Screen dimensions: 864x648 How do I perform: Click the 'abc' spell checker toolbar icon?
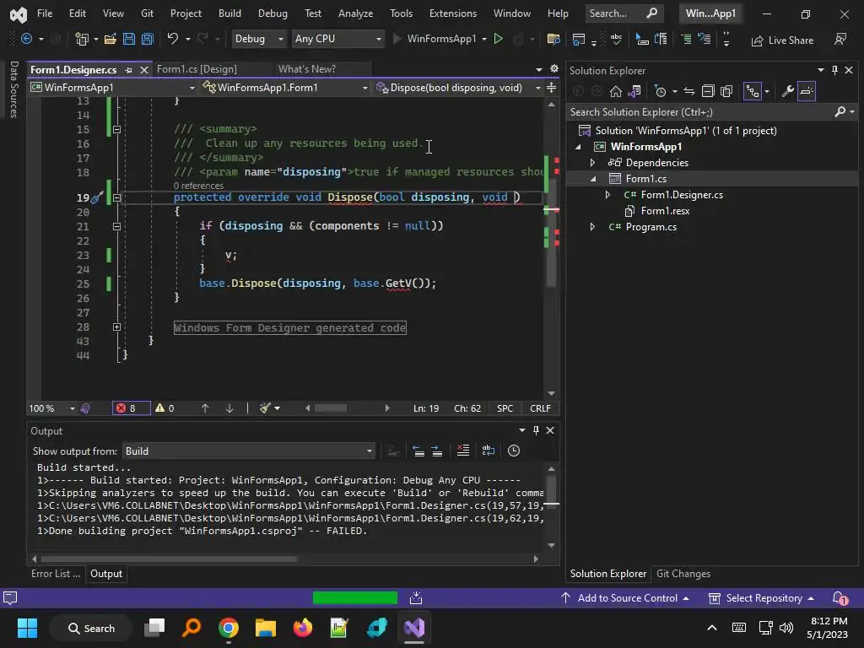[x=616, y=39]
